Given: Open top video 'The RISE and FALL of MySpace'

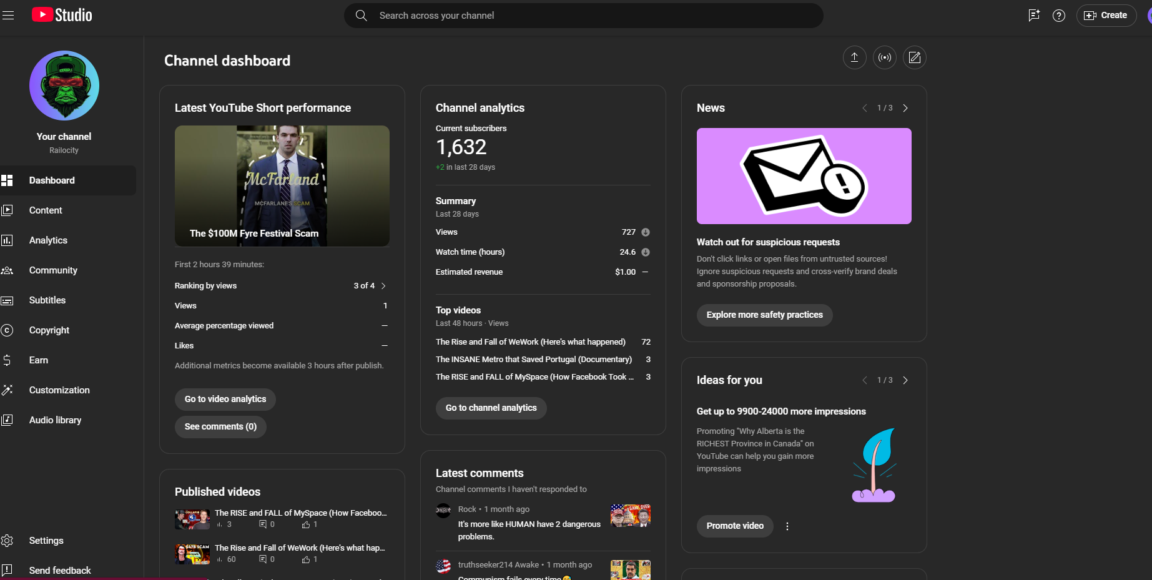Looking at the screenshot, I should click(x=535, y=377).
